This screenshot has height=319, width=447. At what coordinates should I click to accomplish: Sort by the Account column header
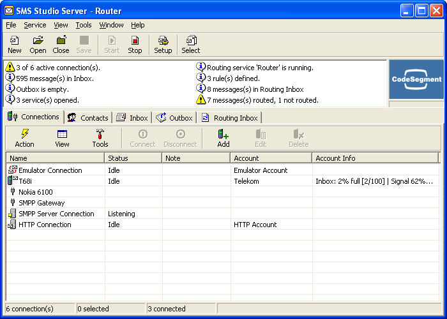271,158
